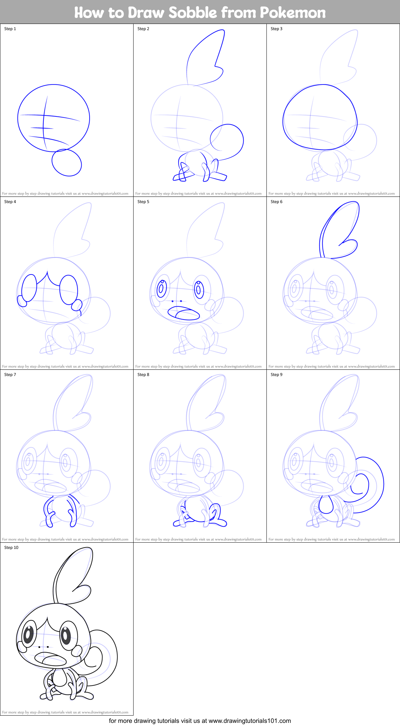Click the 'Step 2' label

143,29
